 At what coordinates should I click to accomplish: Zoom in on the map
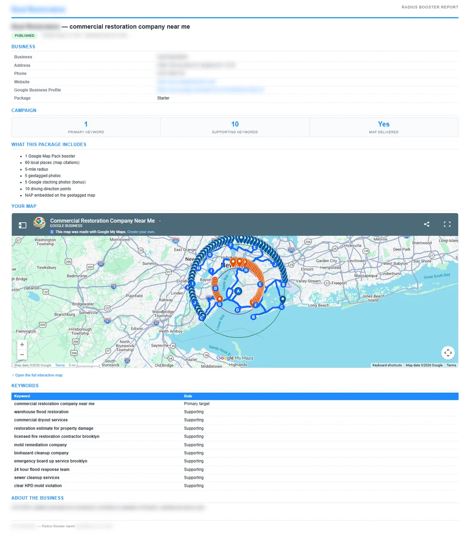pyautogui.click(x=22, y=344)
